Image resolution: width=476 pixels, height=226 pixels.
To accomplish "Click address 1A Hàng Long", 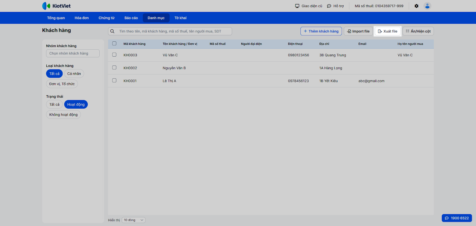I will [x=331, y=68].
